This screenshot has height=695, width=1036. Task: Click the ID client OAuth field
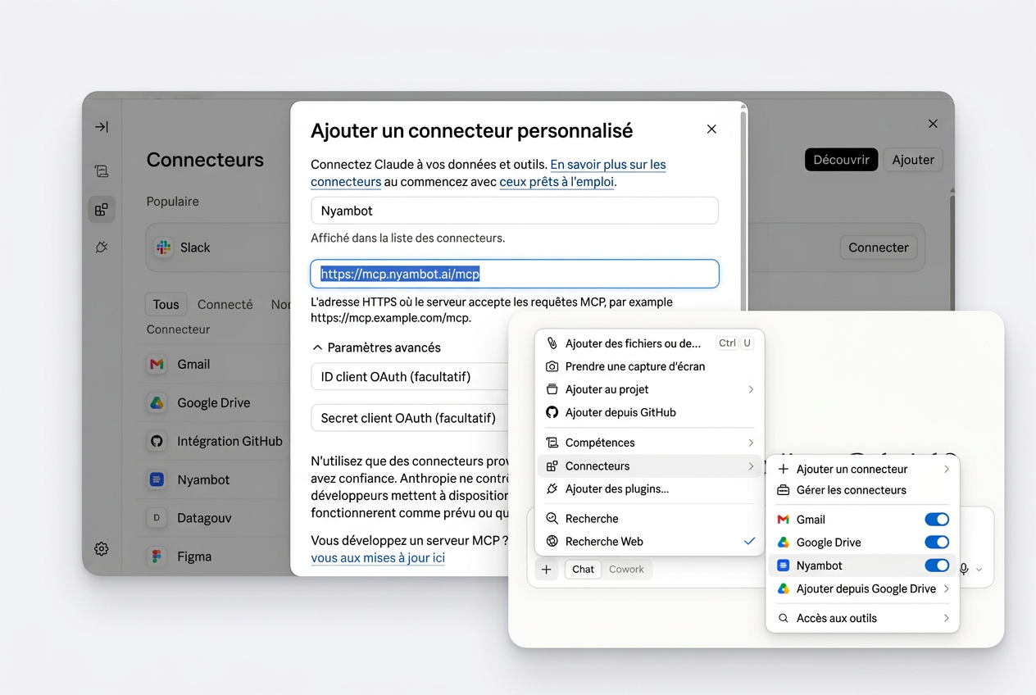(410, 377)
